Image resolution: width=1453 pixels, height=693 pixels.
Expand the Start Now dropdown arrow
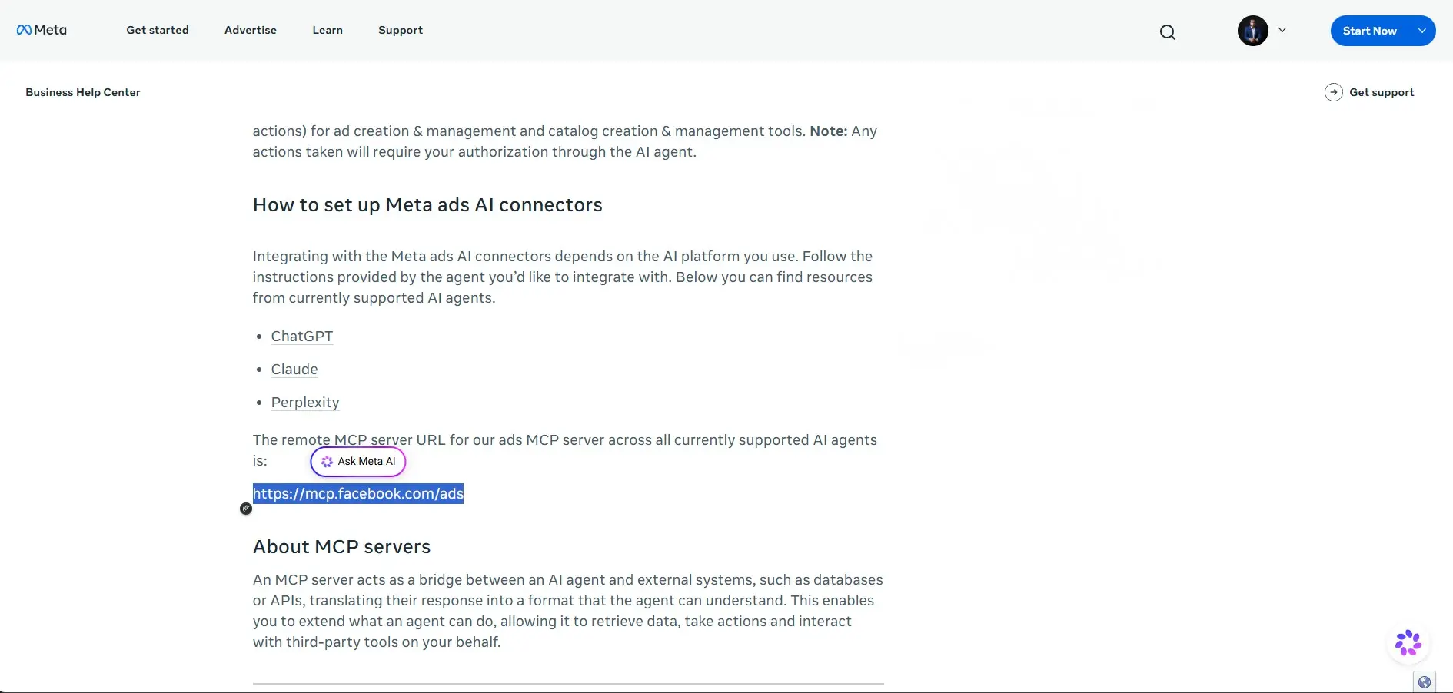(1422, 31)
